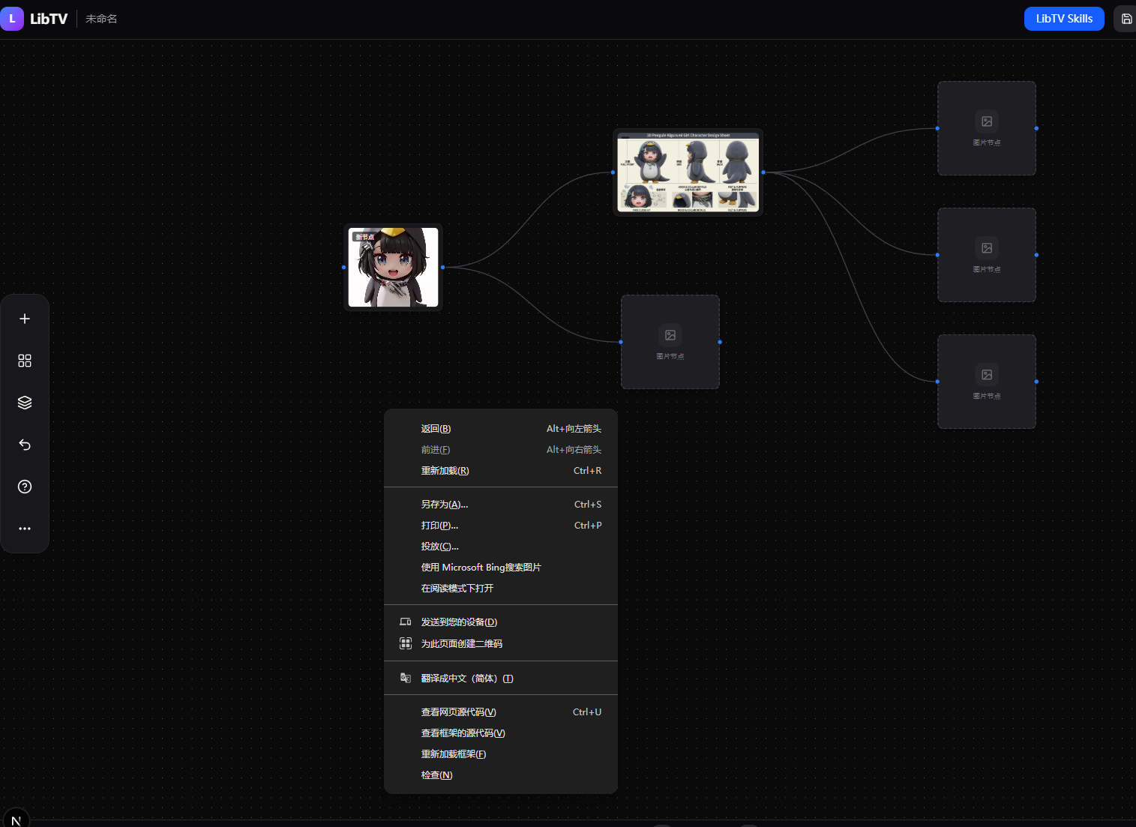Click input port of center empty node
Viewport: 1136px width, 827px height.
pos(621,342)
